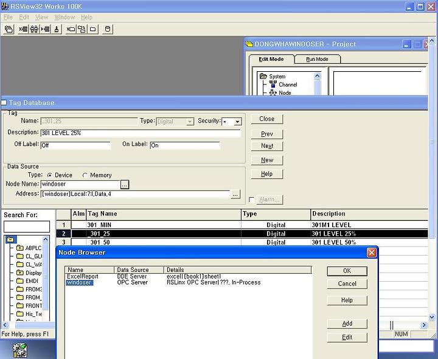Switch to the Edit Mode tab
This screenshot has height=359, width=438.
[271, 59]
